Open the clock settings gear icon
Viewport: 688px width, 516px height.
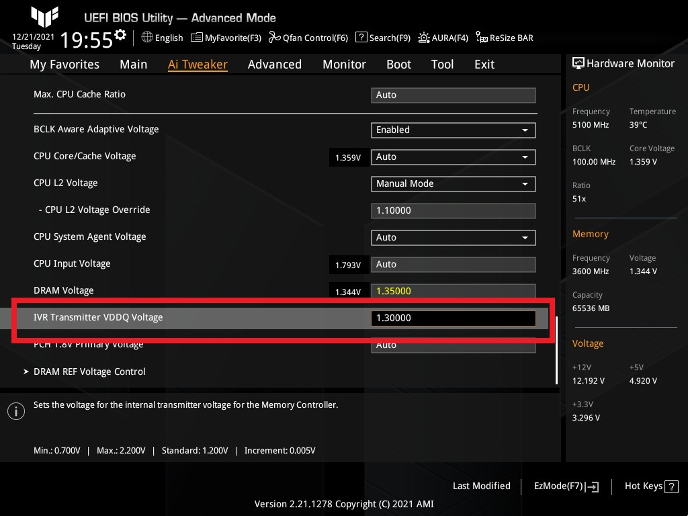[120, 35]
